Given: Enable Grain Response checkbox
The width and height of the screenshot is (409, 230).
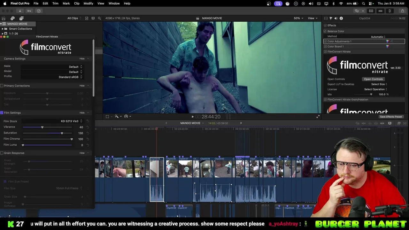Looking at the screenshot, I should tap(2, 153).
